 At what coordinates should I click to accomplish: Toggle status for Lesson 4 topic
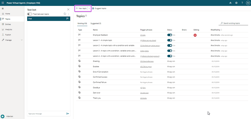coord(170,56)
